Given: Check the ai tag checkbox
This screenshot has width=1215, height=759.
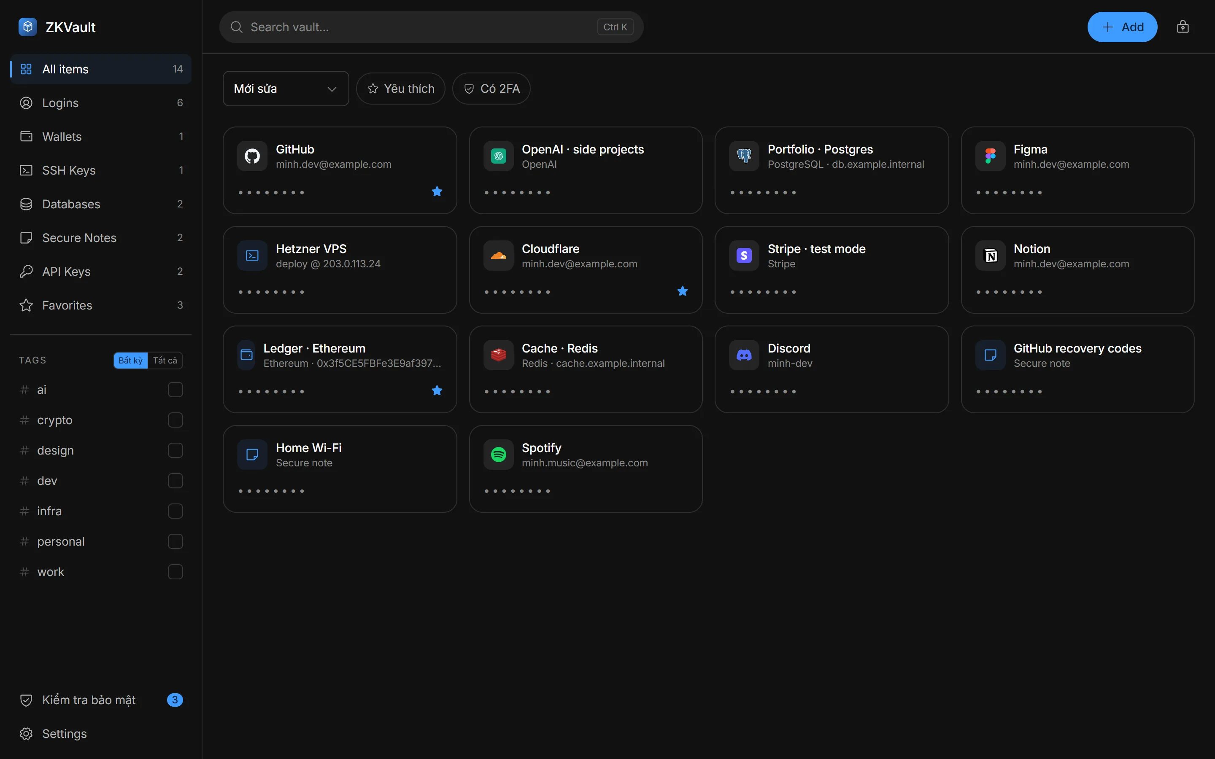Looking at the screenshot, I should click(x=175, y=390).
